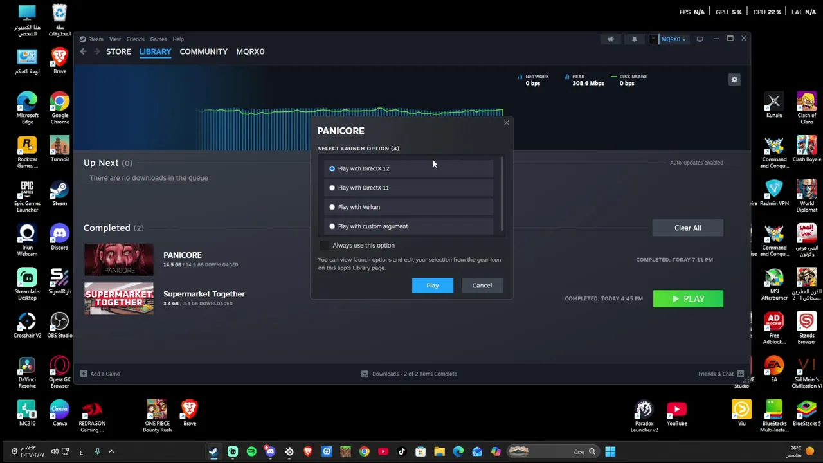This screenshot has width=823, height=463.
Task: Open OBS Studio desktop shortcut
Action: coord(60,325)
